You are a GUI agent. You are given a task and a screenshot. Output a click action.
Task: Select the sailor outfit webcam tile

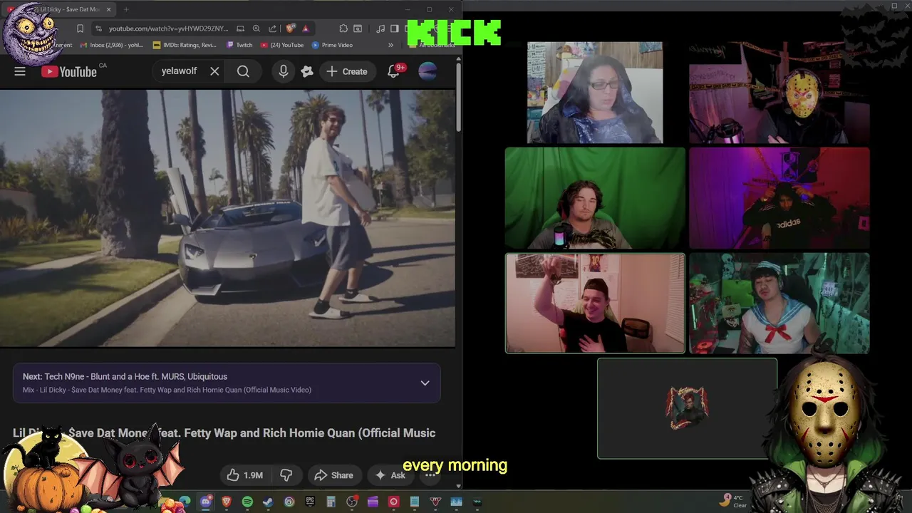tap(779, 304)
